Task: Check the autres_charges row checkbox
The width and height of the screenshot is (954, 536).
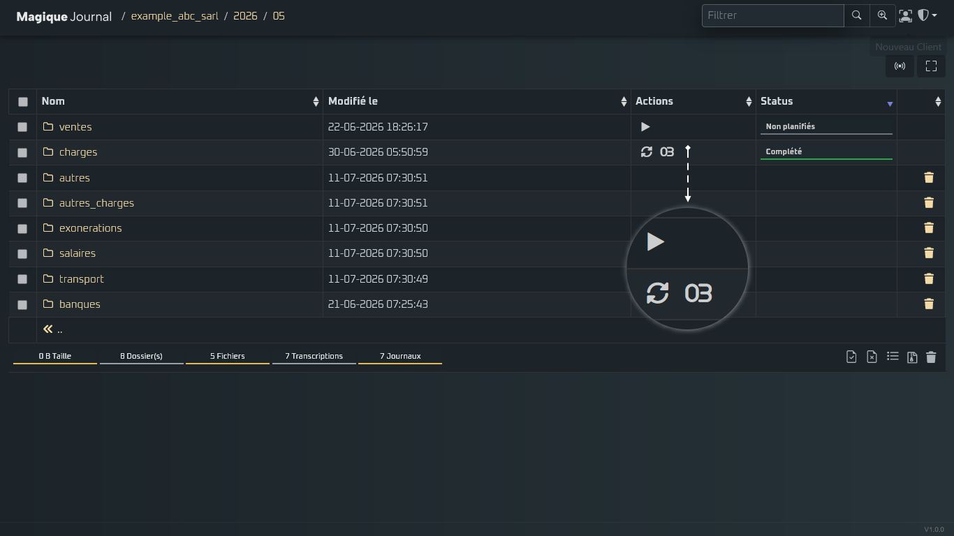Action: pyautogui.click(x=22, y=203)
